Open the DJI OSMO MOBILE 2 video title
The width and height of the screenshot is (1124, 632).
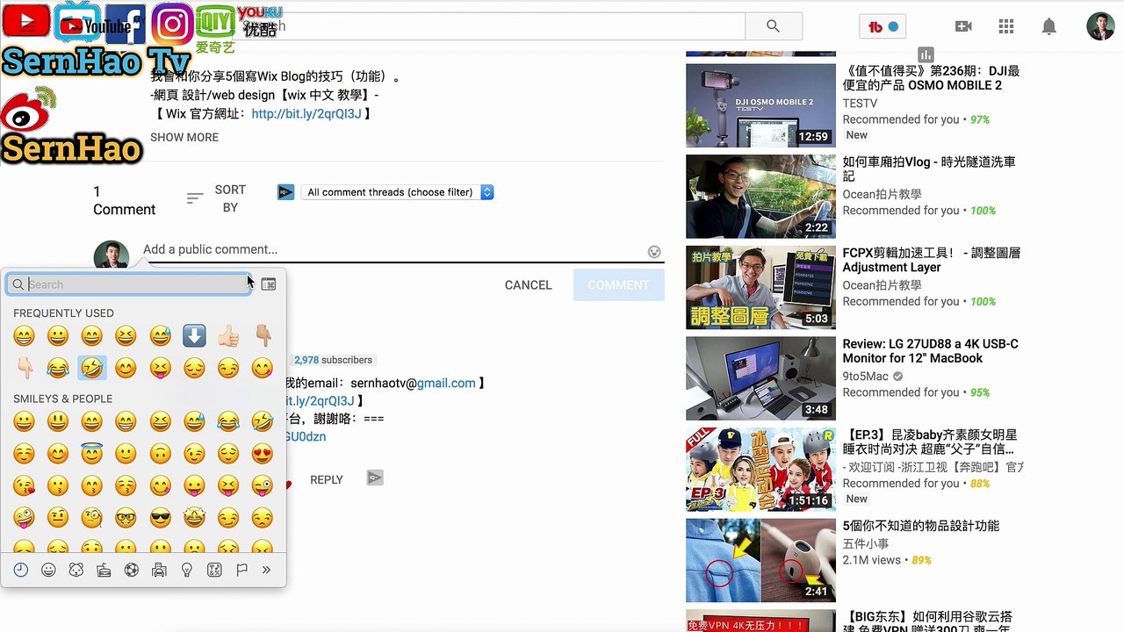coord(931,78)
